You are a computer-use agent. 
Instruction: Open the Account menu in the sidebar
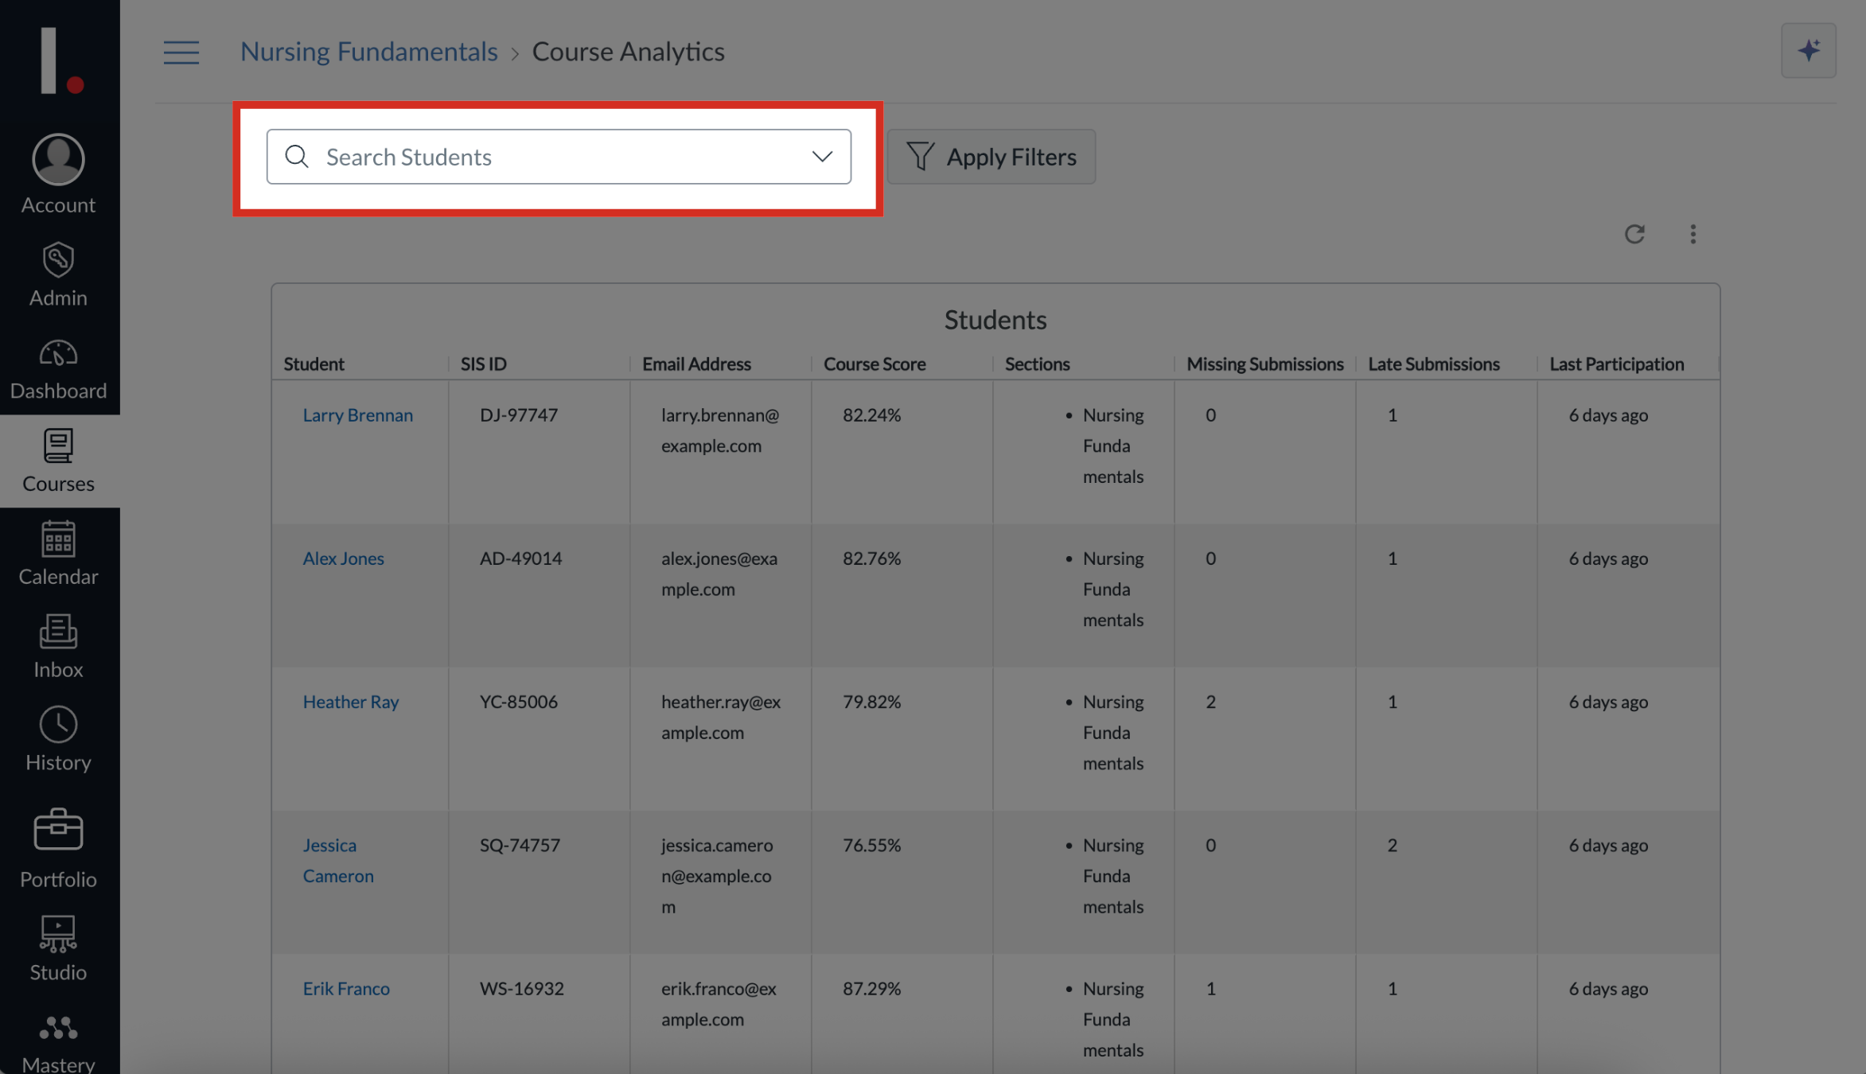58,175
